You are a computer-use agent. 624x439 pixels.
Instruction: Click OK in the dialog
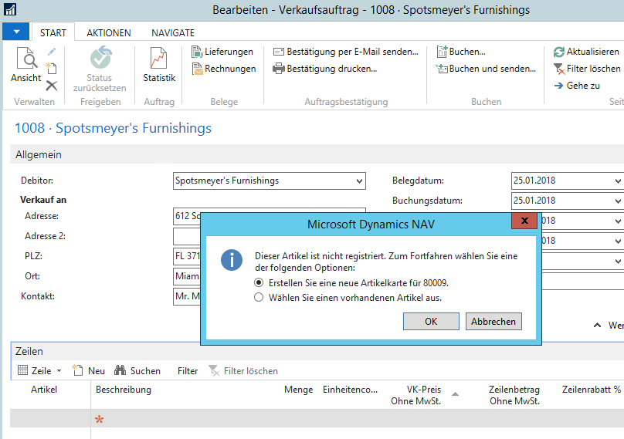point(431,321)
